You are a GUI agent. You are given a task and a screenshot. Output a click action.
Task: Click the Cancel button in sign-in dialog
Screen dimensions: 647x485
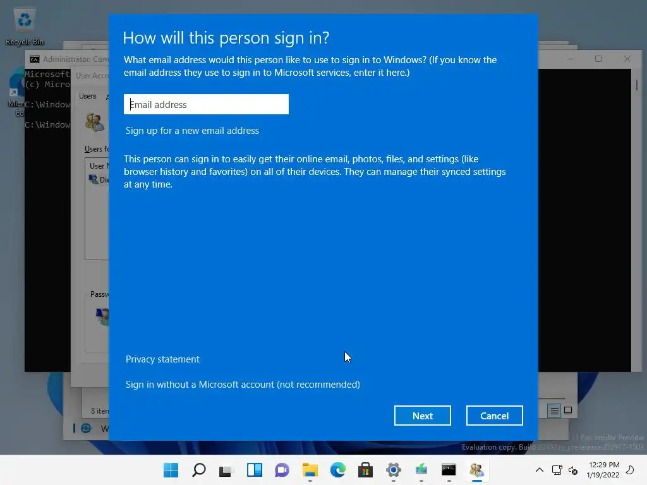pyautogui.click(x=494, y=416)
